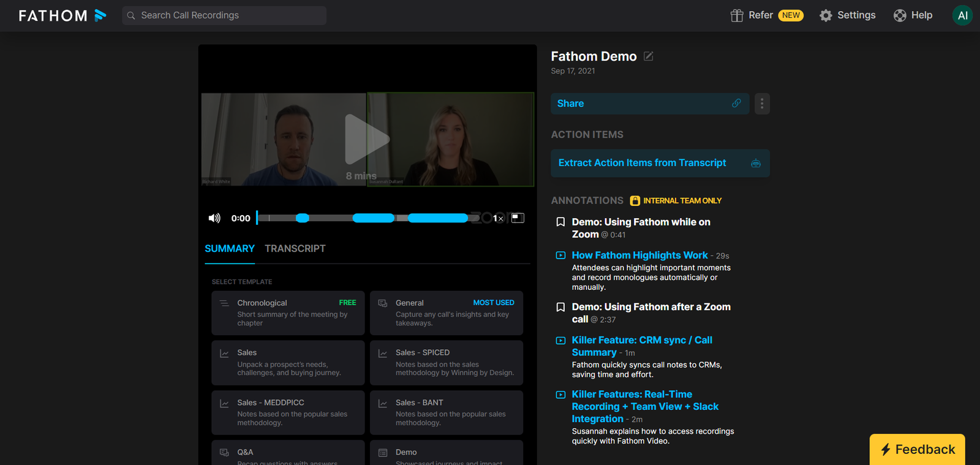Jump to Demo: Using Fathom after a Zoom call
The width and height of the screenshot is (980, 465).
651,313
